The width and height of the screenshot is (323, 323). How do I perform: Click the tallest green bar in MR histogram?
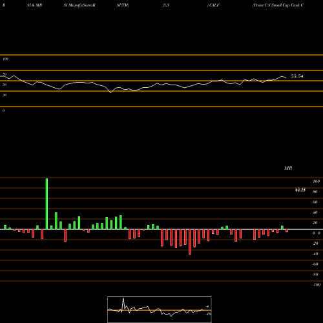click(x=47, y=203)
